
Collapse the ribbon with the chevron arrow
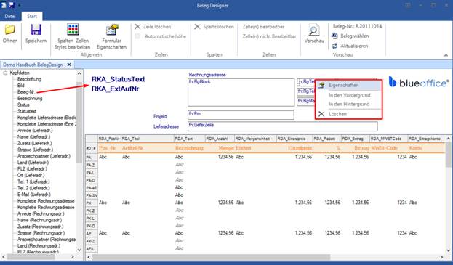[x=446, y=55]
